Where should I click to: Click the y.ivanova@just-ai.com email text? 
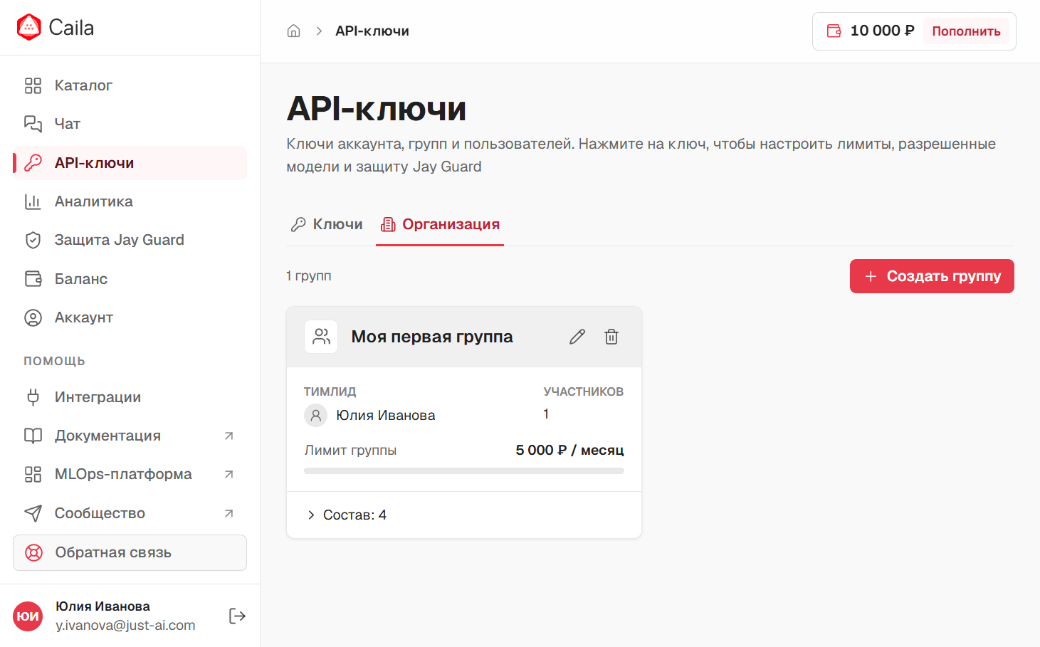(125, 625)
